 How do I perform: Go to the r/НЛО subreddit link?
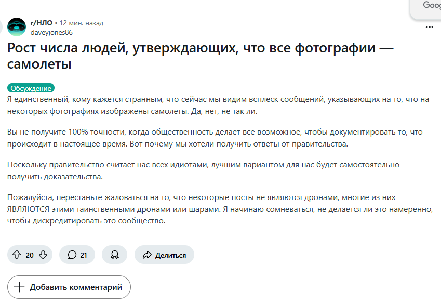click(x=42, y=23)
